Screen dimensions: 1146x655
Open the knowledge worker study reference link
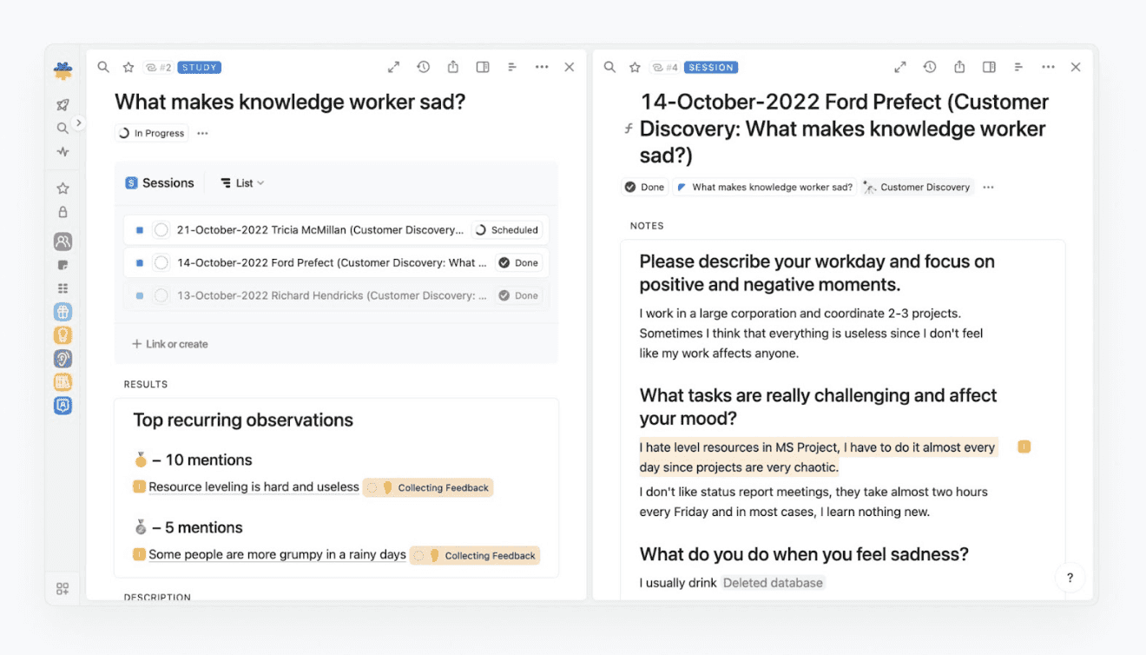764,187
